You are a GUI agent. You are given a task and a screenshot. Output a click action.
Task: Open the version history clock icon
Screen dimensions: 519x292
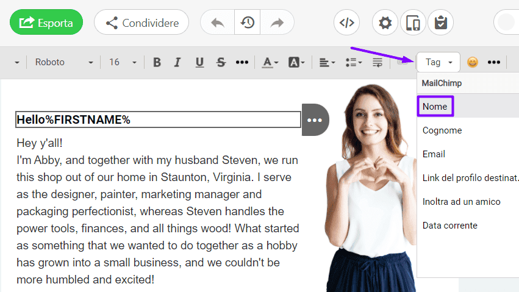(248, 23)
